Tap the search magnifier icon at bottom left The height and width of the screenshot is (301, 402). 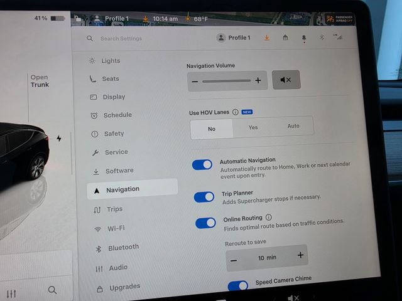pyautogui.click(x=52, y=290)
